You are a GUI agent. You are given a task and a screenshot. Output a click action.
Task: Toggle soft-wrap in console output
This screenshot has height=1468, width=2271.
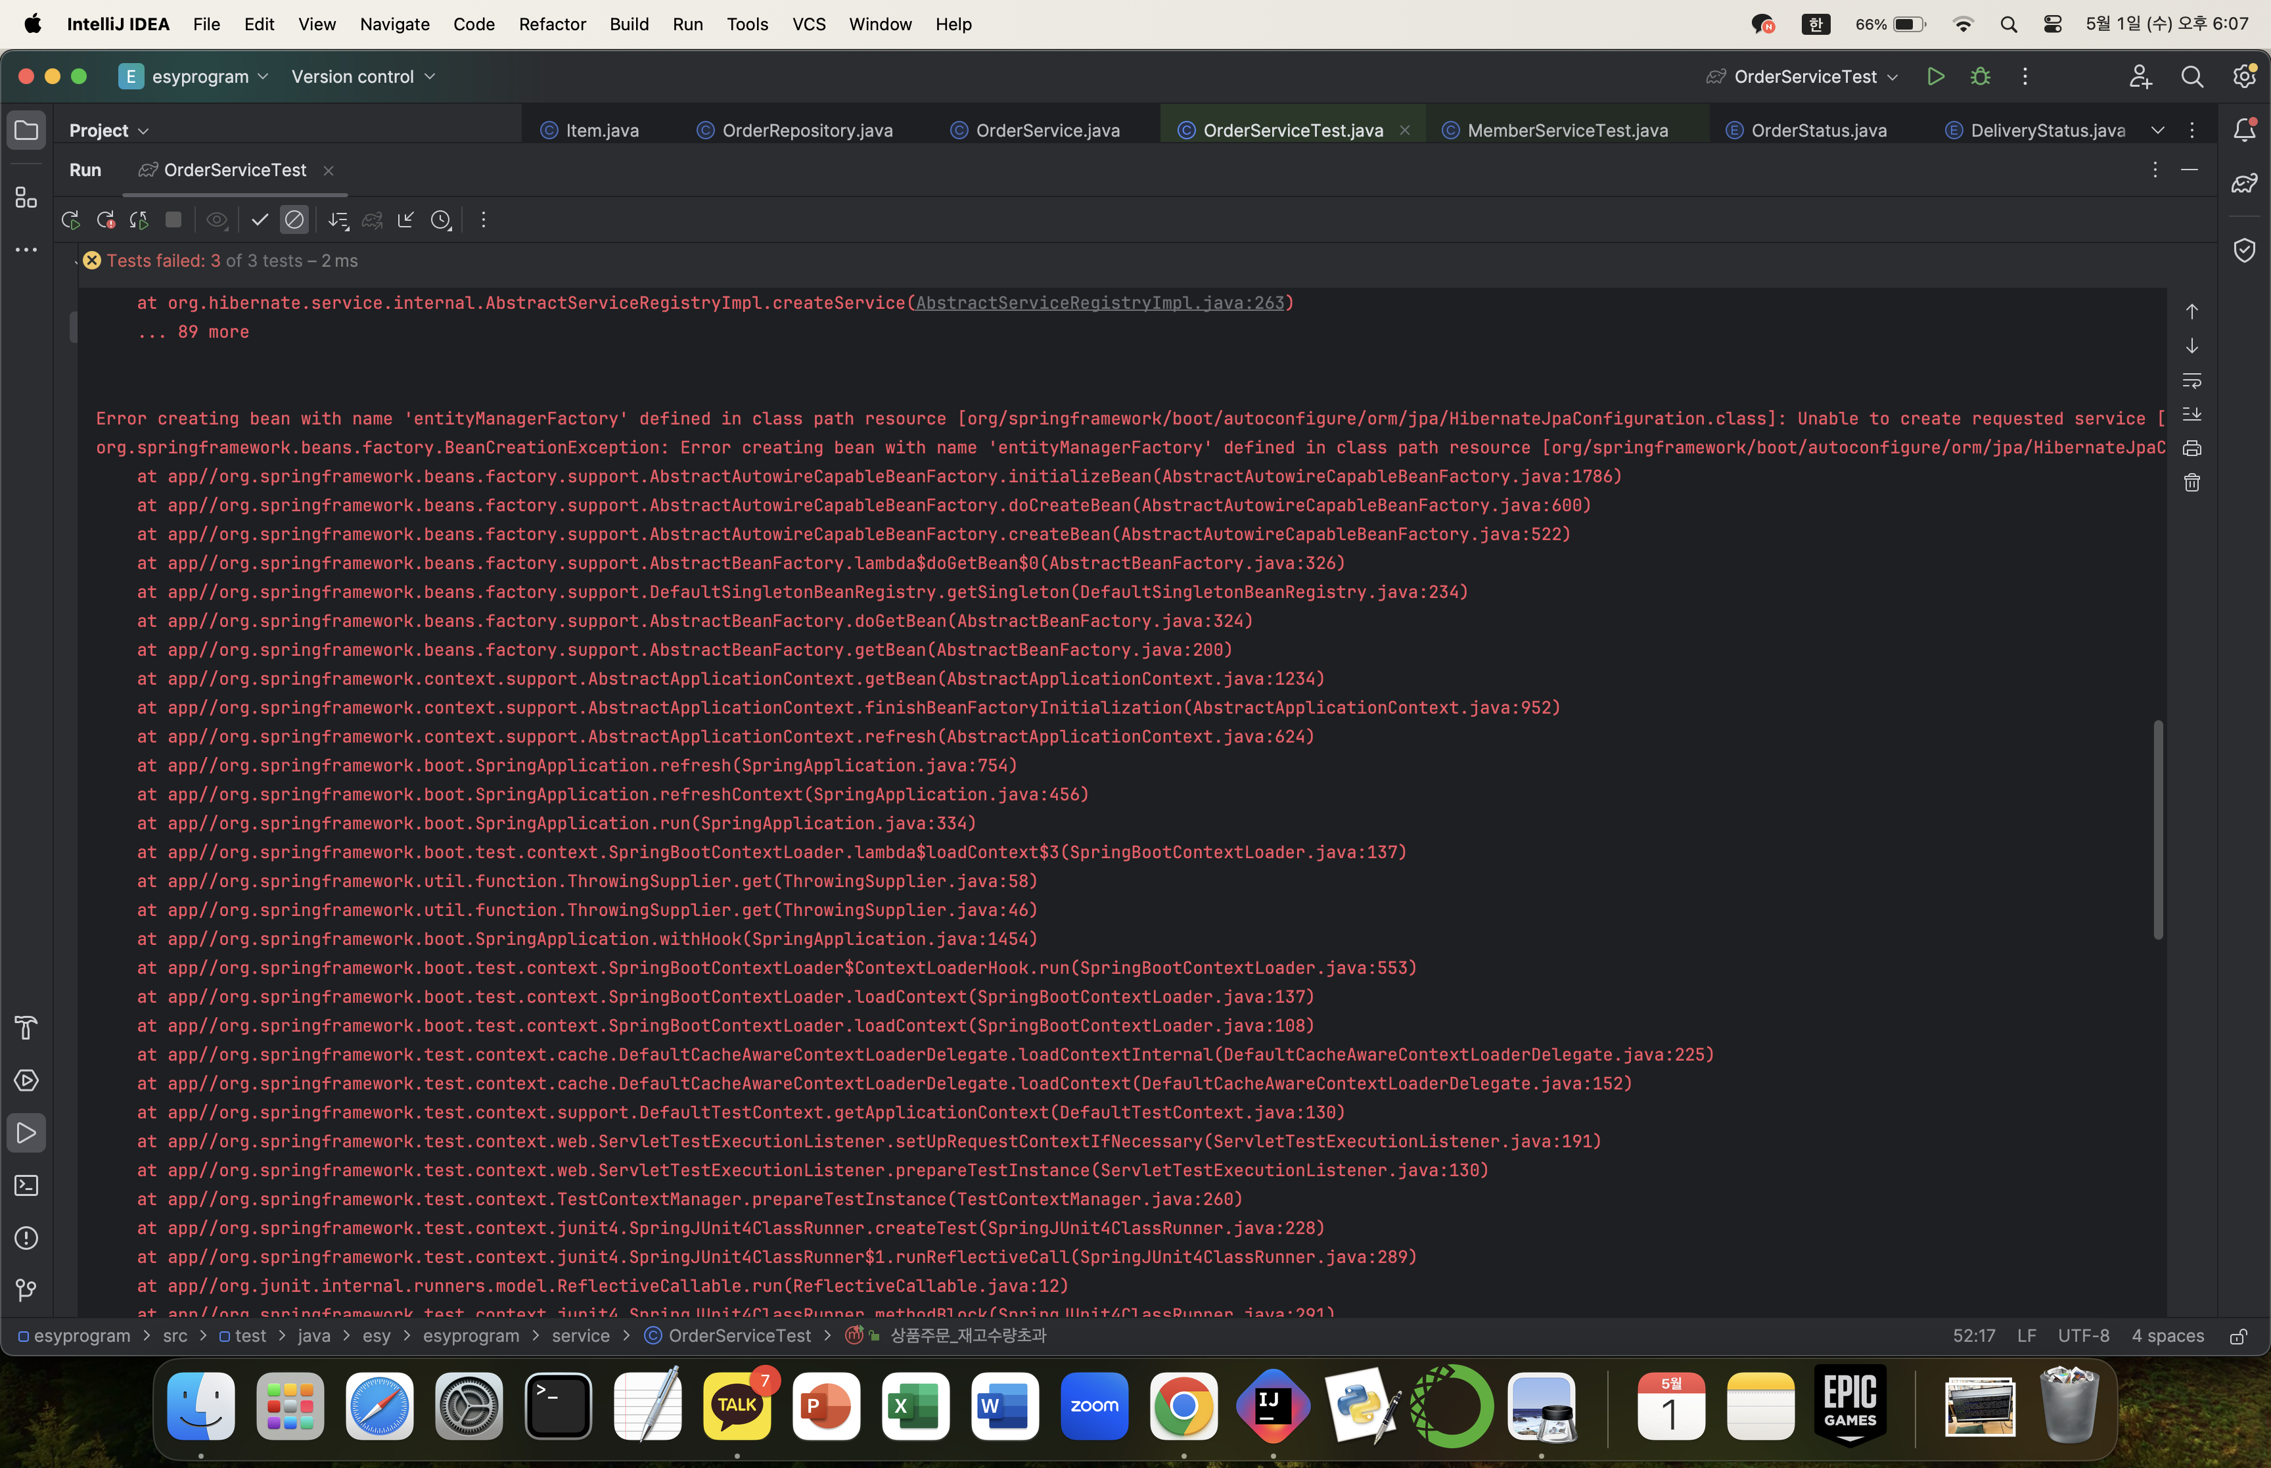2192,380
